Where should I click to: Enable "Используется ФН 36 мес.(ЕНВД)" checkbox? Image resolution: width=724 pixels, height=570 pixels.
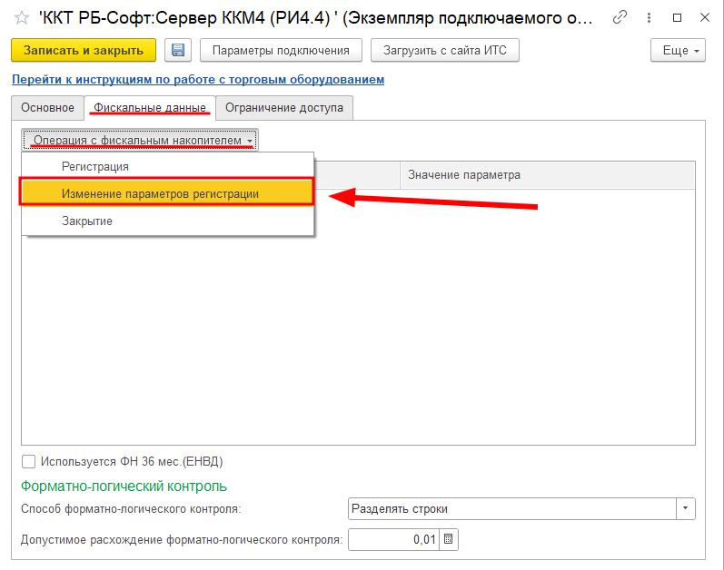tap(28, 461)
